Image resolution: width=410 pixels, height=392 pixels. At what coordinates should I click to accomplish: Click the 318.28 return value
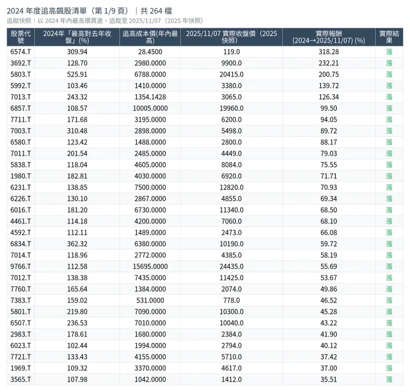(x=329, y=52)
